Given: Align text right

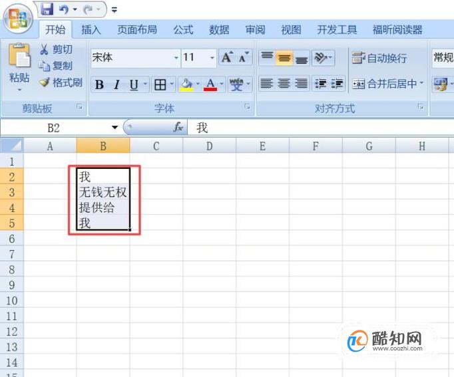Looking at the screenshot, I should click(302, 84).
